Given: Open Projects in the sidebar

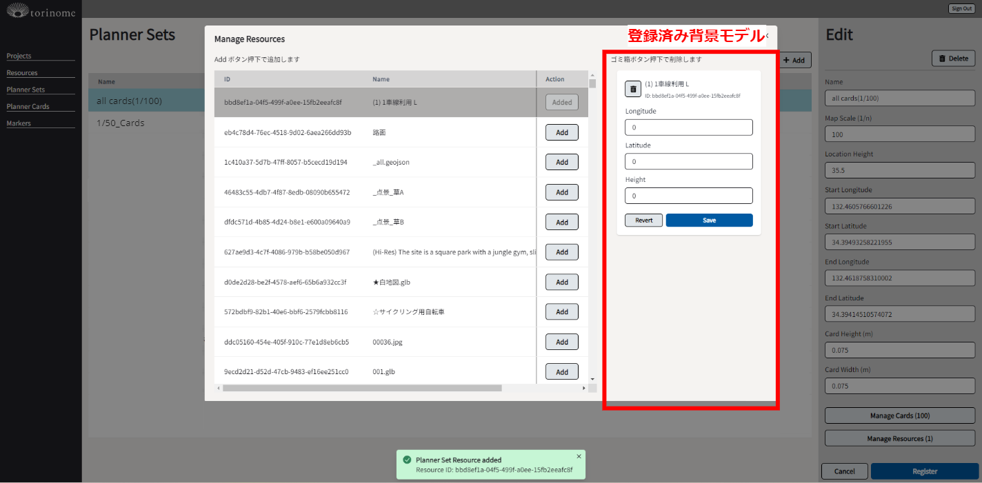Looking at the screenshot, I should coord(19,56).
